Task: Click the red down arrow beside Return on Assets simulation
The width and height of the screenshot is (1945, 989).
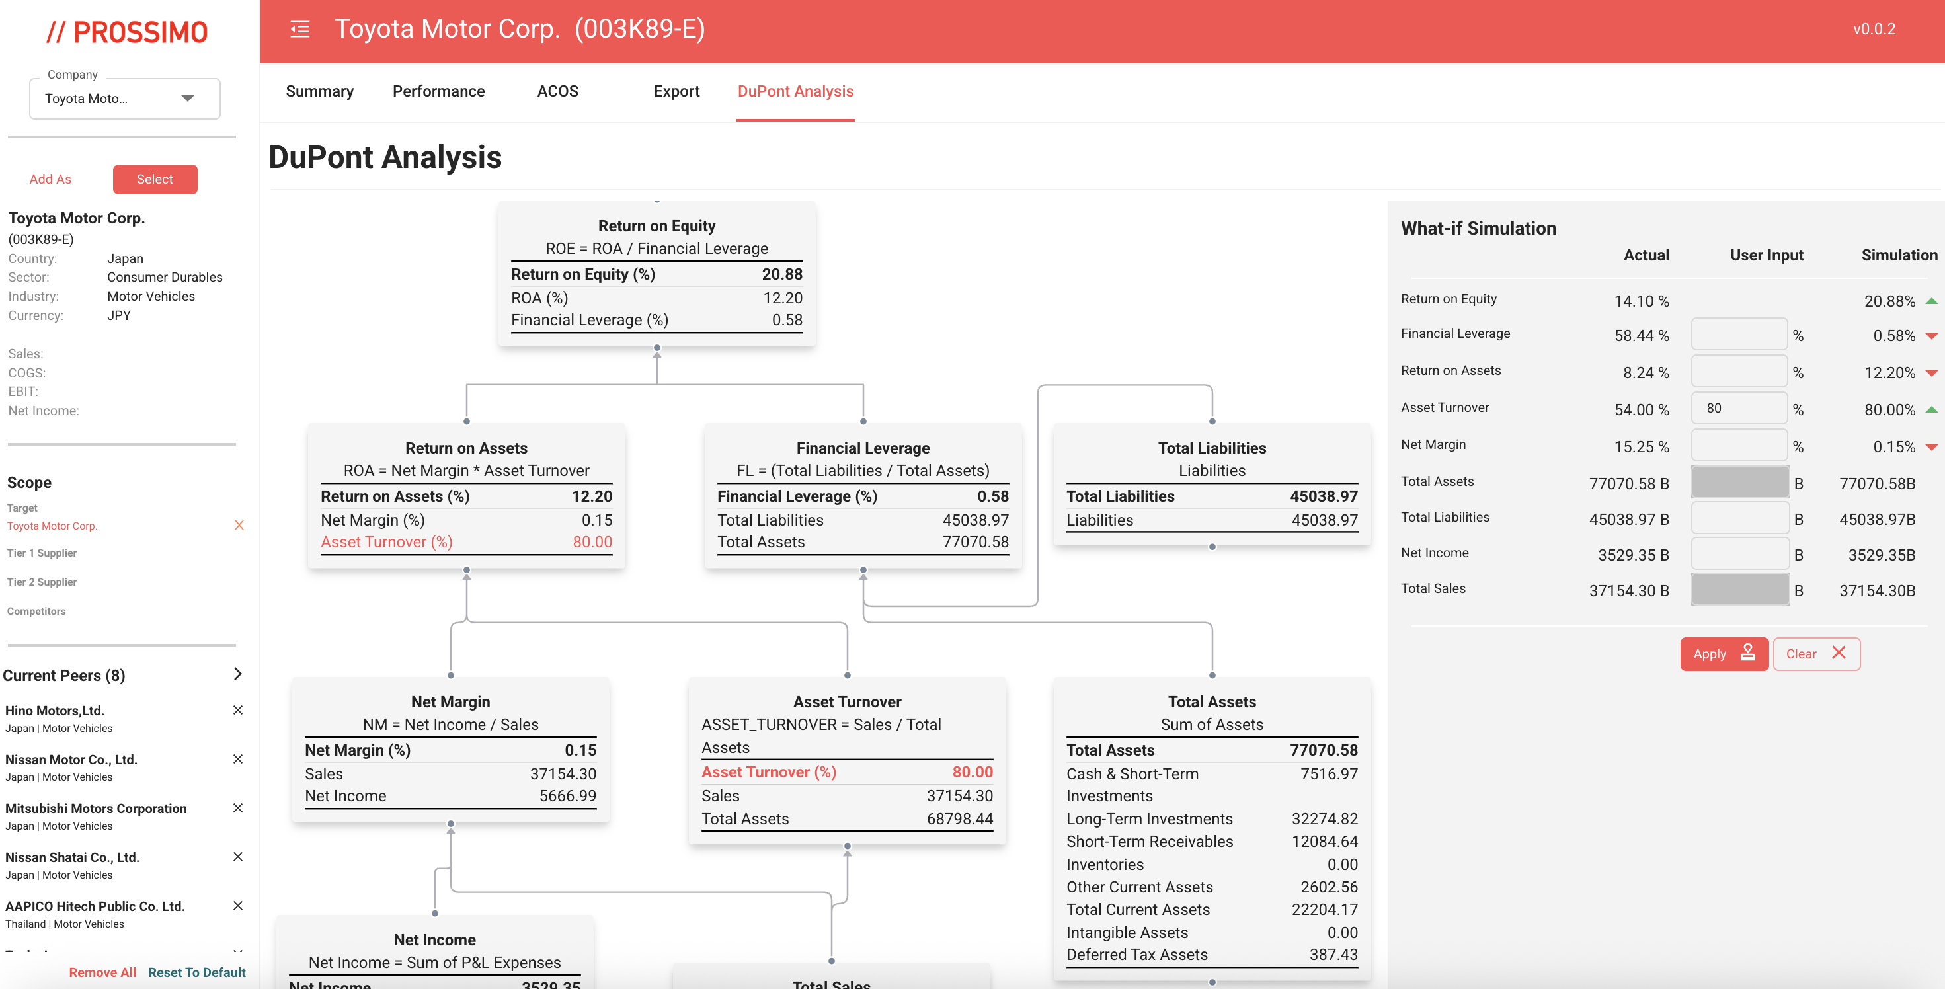Action: coord(1930,374)
